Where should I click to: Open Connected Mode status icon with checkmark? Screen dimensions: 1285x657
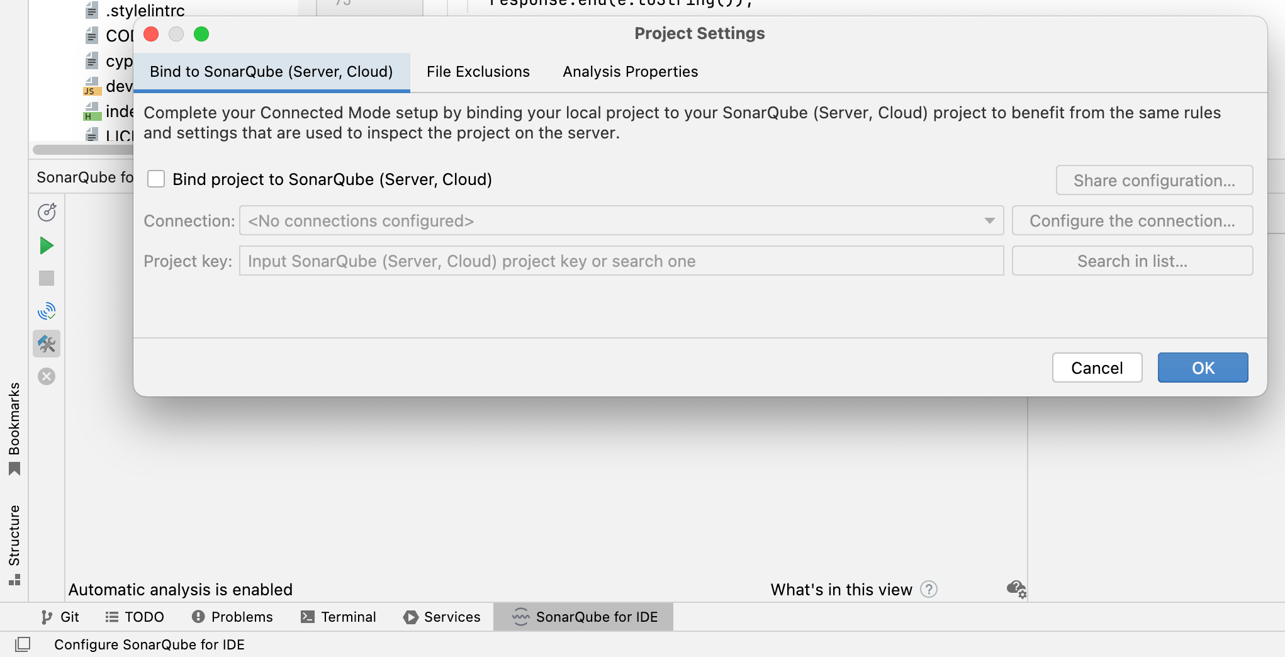coord(47,311)
